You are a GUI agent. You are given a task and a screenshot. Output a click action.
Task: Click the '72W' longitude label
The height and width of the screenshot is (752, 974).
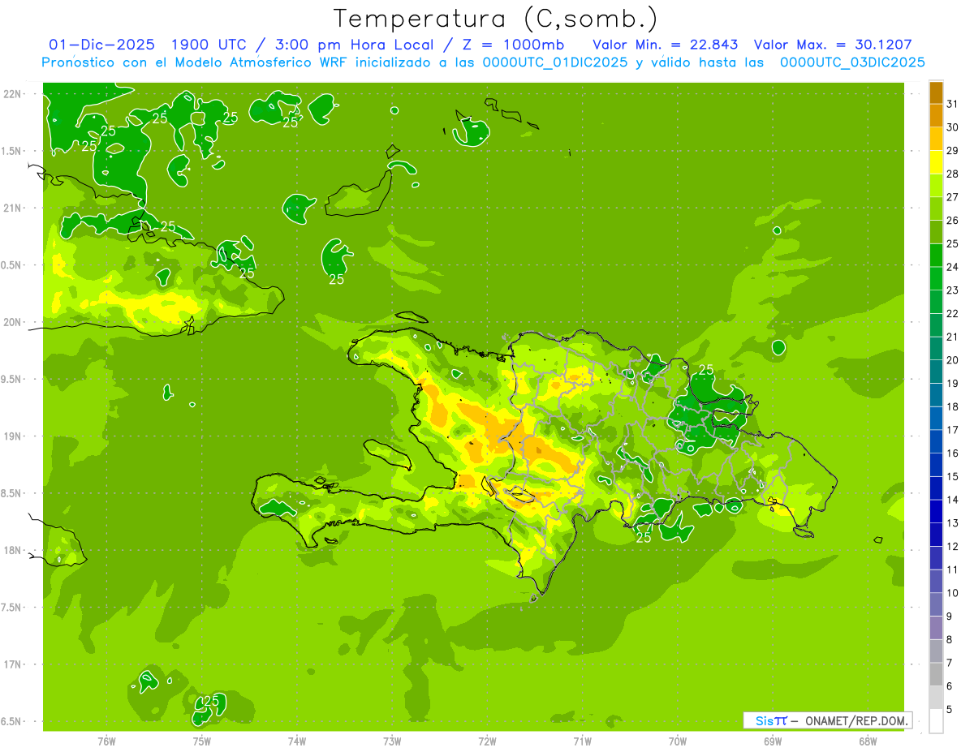click(487, 741)
